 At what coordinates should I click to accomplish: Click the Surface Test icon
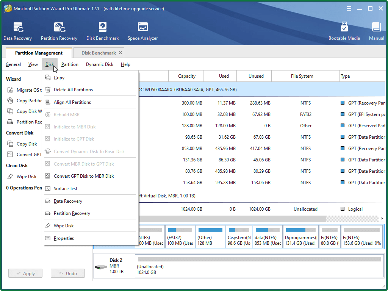(48, 189)
